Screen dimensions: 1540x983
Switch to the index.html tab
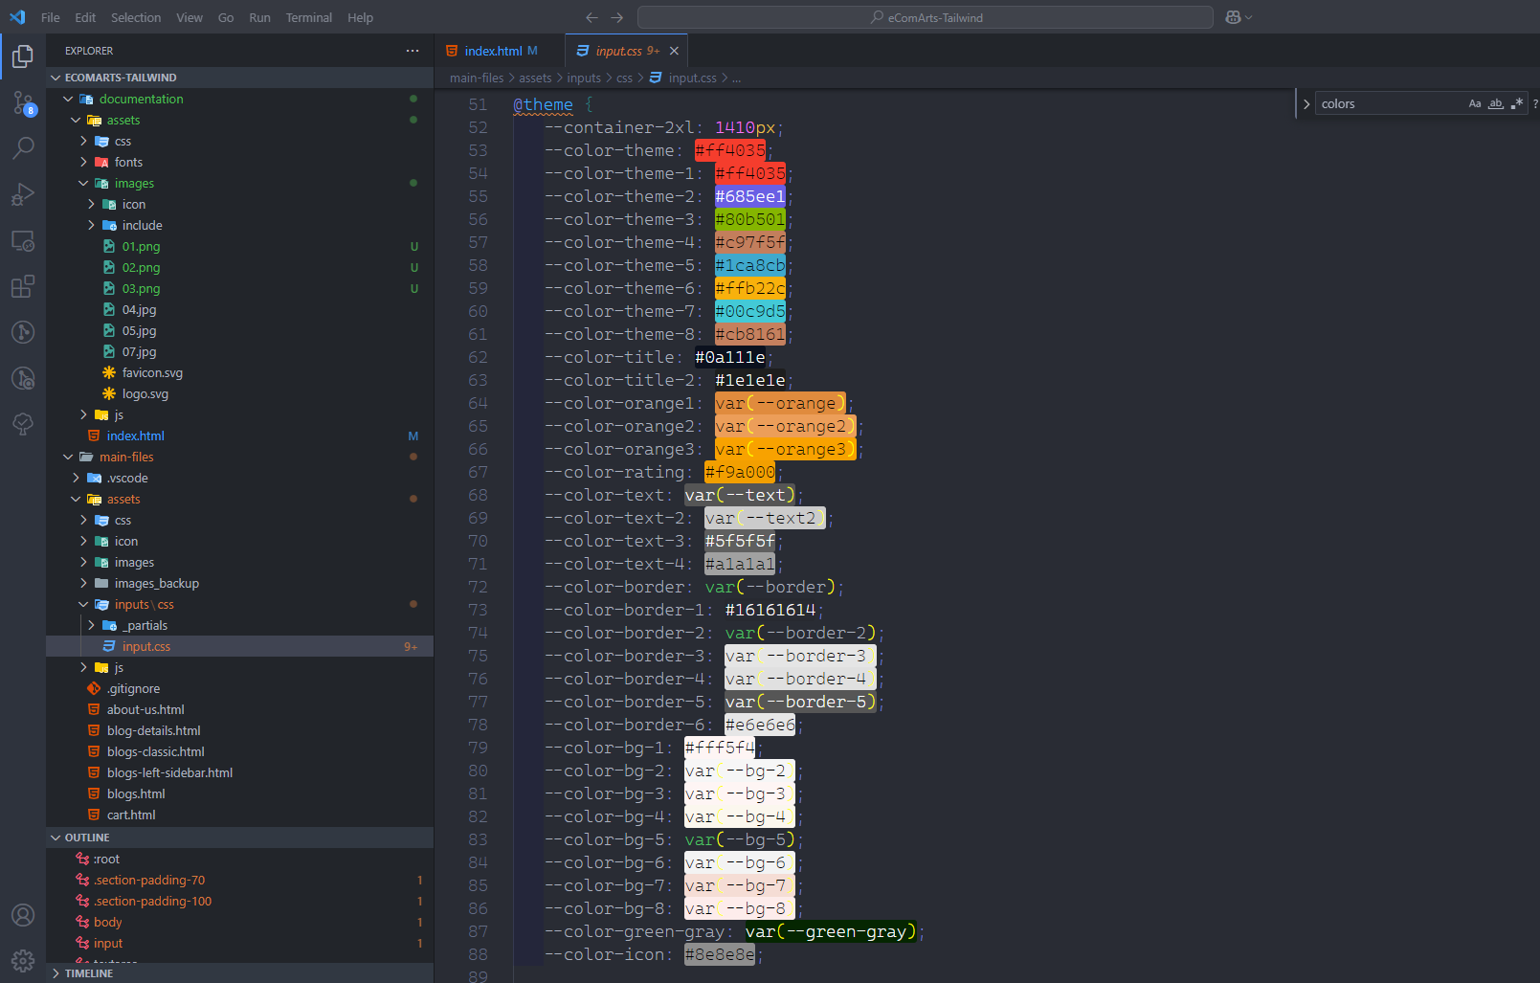(493, 51)
